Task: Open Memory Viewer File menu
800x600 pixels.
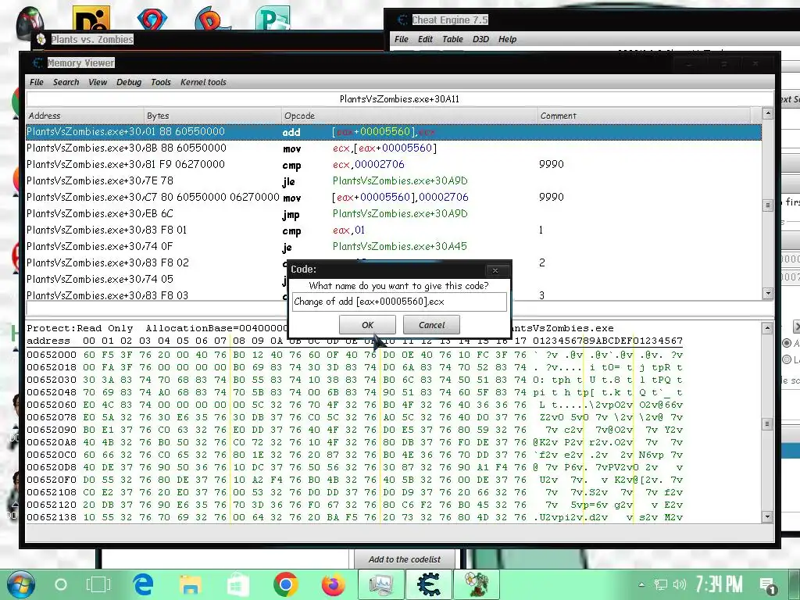Action: pos(36,82)
